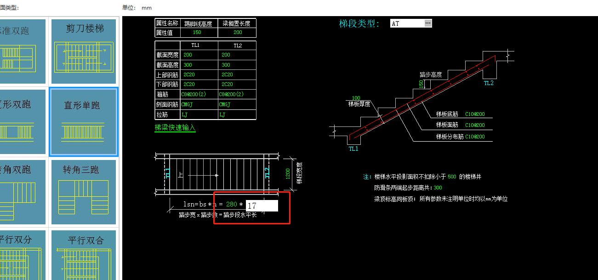The height and width of the screenshot is (280, 598).
Task: Edit the 梯段宽度 value 1200
Action: tap(288, 173)
